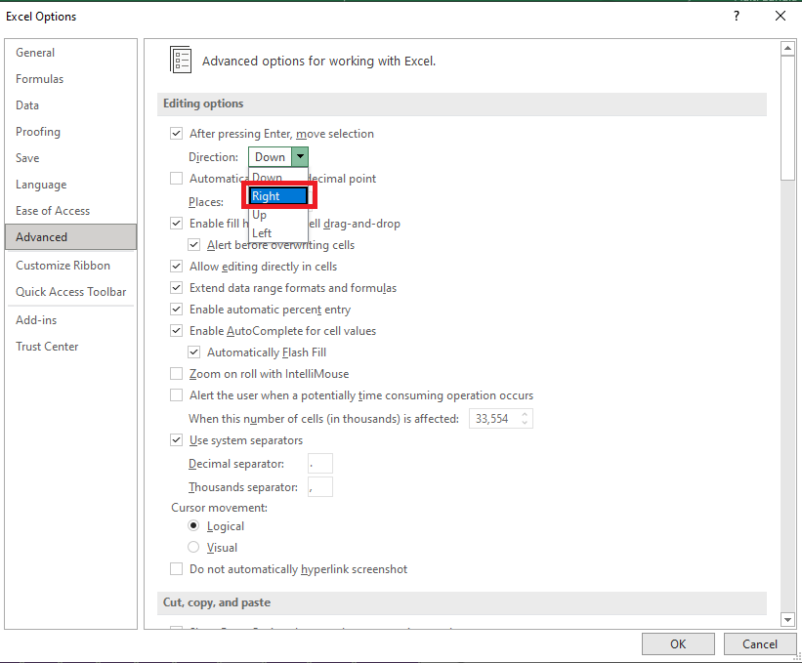This screenshot has height=663, width=802.
Task: Confirm settings with OK
Action: coord(678,644)
